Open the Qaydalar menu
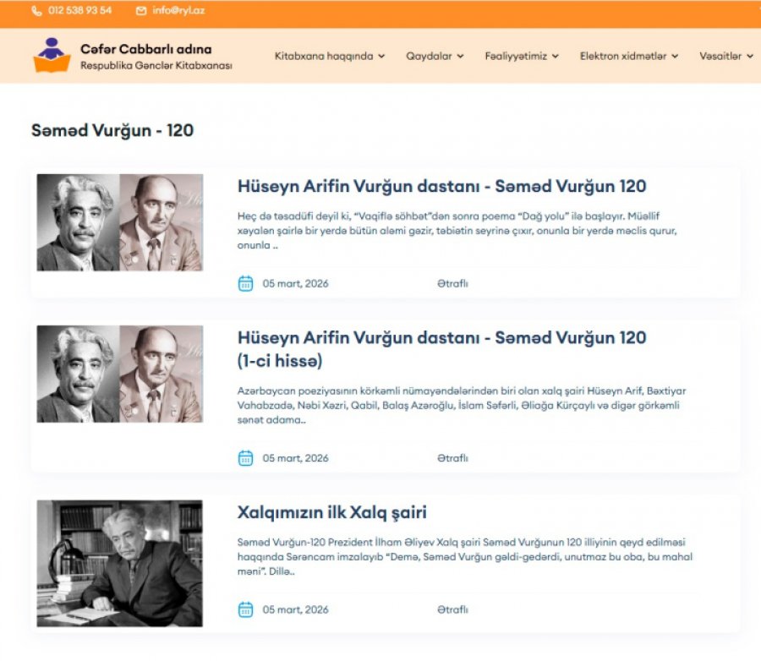Viewport: 761px width, 661px height. [435, 56]
